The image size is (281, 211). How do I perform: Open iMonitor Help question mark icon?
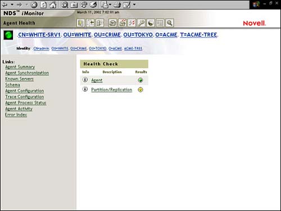[x=81, y=23]
